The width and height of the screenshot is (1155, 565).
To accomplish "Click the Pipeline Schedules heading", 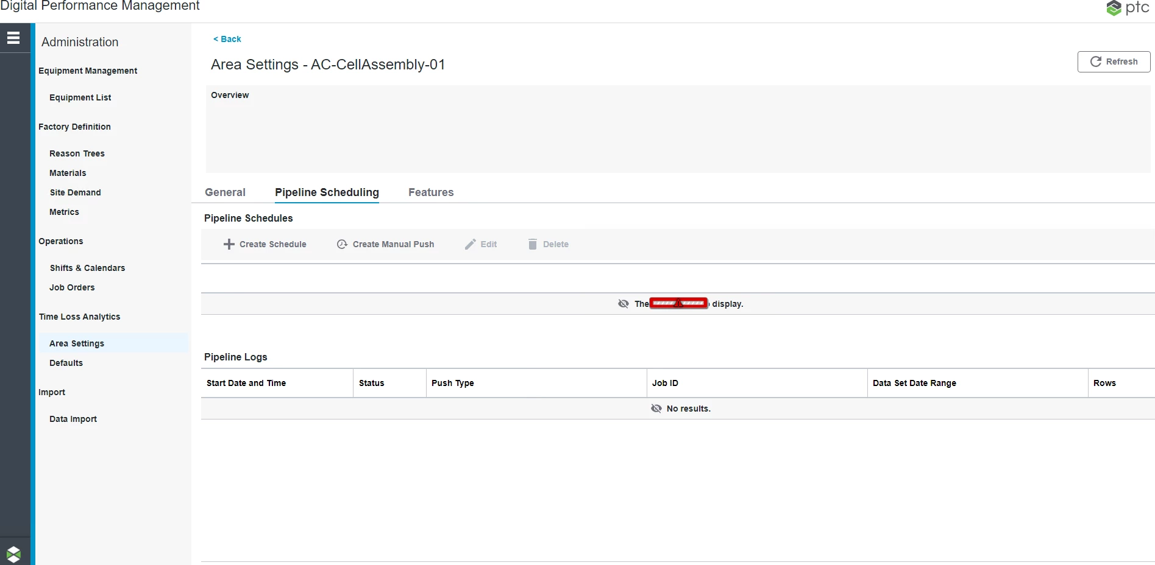I will 248,218.
